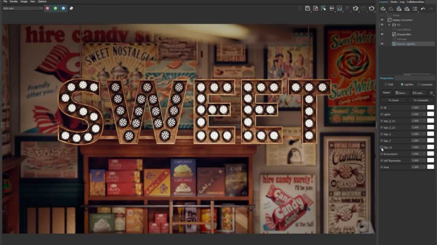Click the Load... button
Screen dimensions: 437x245
(419, 93)
